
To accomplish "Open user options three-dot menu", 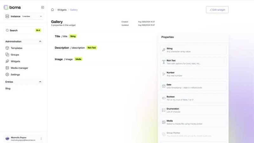I will click(x=41, y=139).
